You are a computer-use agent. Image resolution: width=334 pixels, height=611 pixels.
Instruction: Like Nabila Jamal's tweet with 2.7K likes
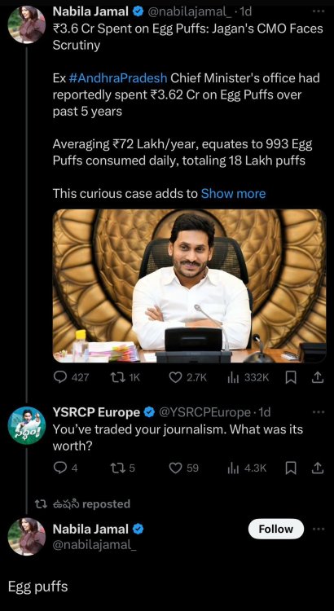point(188,377)
